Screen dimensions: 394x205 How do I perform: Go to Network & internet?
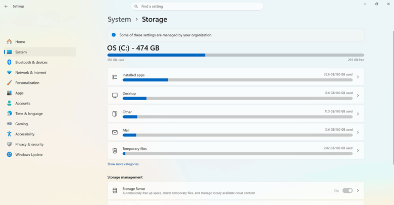pos(40,72)
